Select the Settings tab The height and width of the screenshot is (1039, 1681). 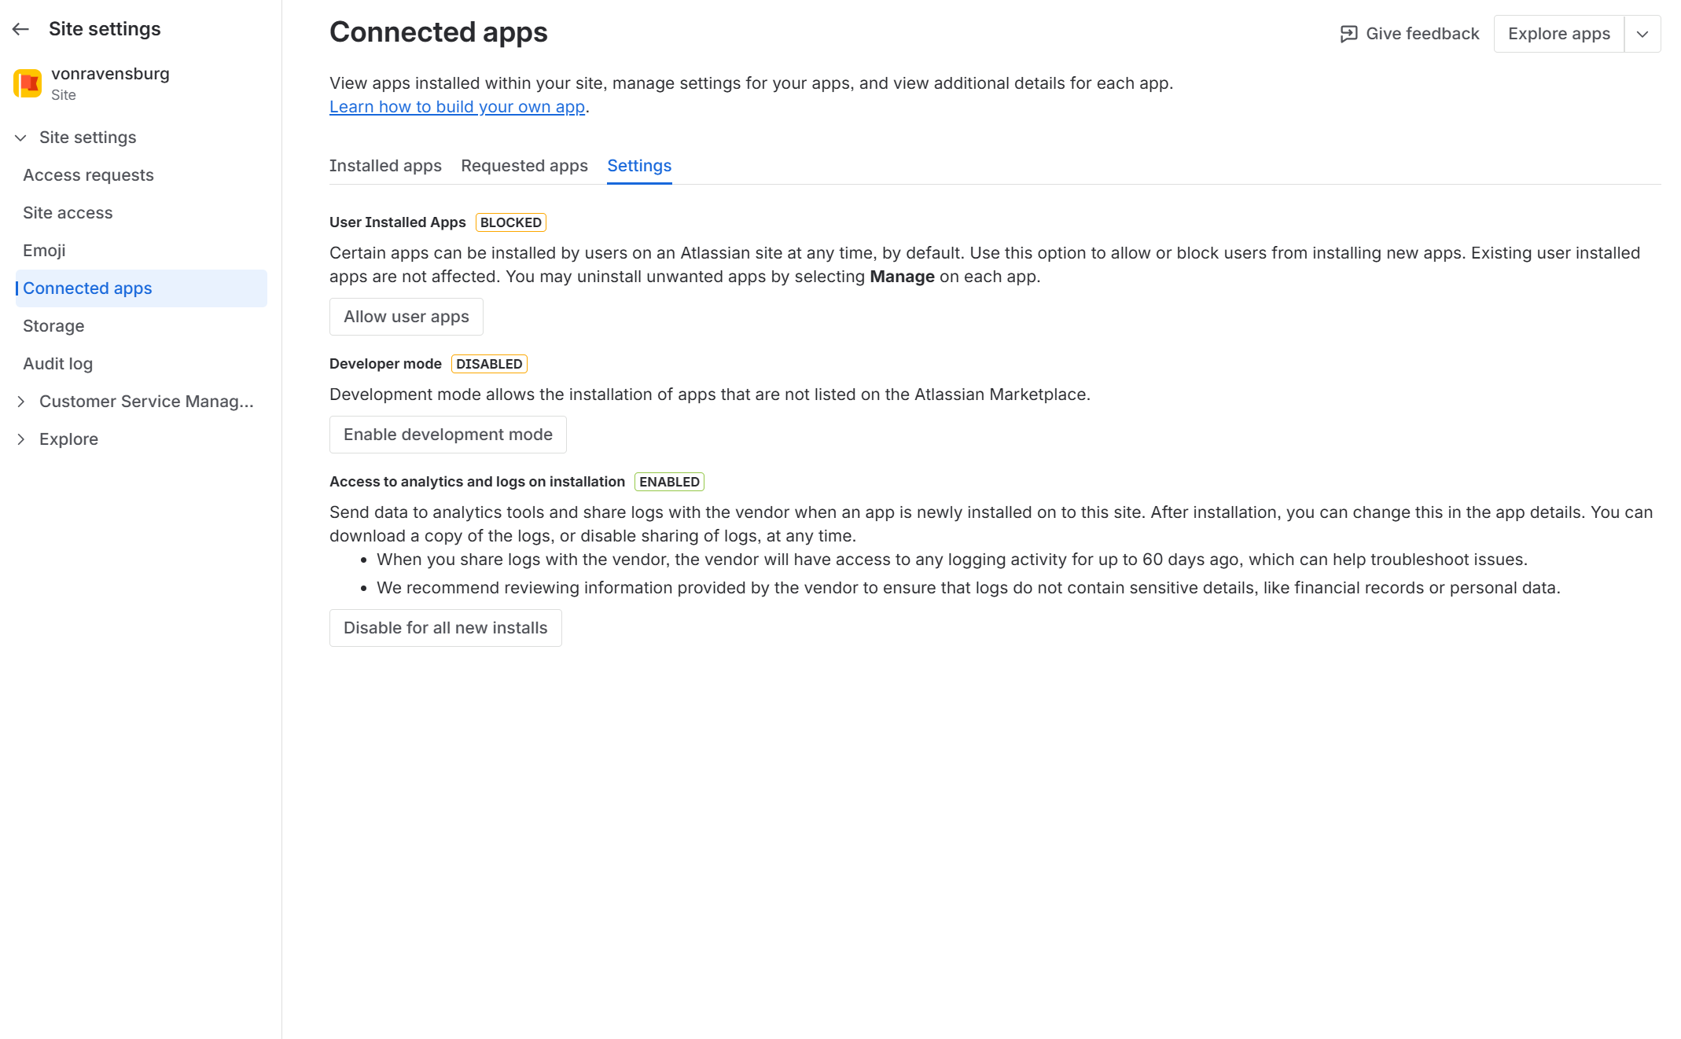click(639, 166)
